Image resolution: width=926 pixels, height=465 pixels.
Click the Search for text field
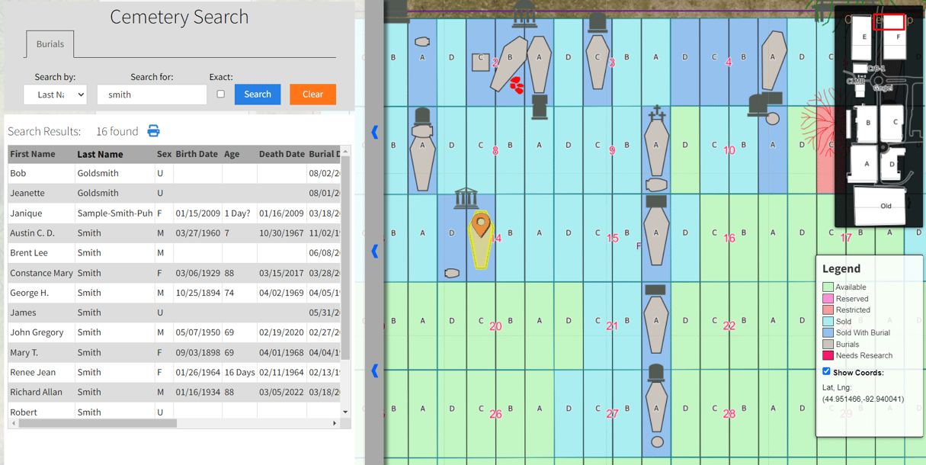152,95
